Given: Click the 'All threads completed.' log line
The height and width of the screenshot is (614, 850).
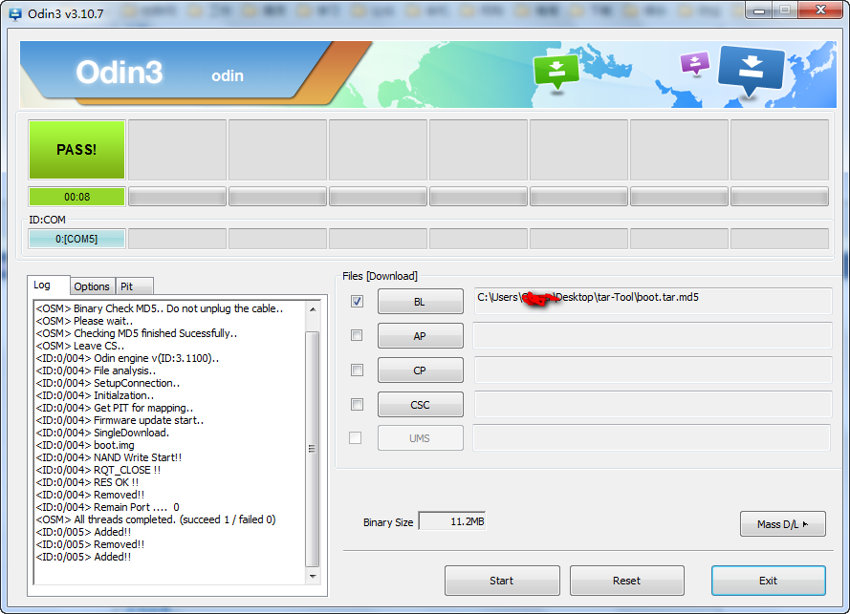Looking at the screenshot, I should click(x=156, y=520).
